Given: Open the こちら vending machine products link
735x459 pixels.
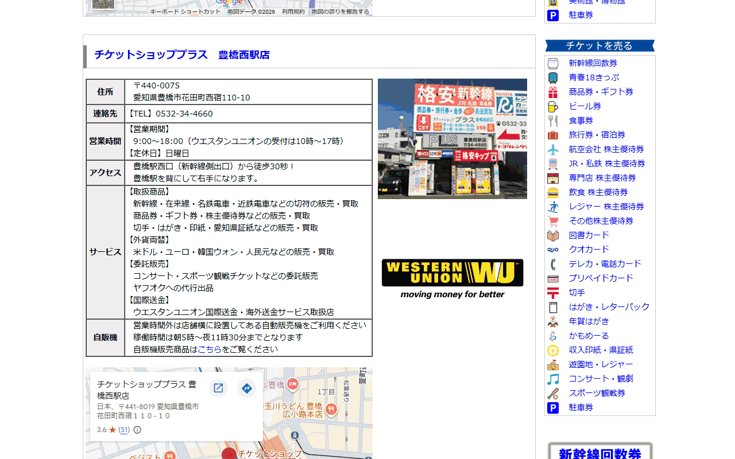Looking at the screenshot, I should pyautogui.click(x=210, y=349).
